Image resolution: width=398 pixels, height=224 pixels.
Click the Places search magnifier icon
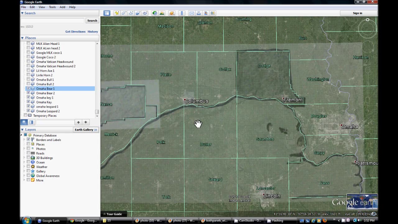24,122
